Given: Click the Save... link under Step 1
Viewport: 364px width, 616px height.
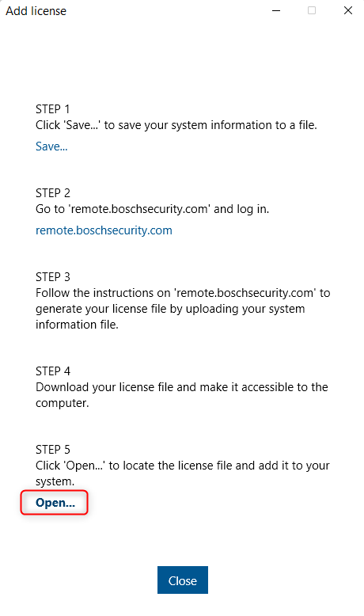Looking at the screenshot, I should 51,146.
